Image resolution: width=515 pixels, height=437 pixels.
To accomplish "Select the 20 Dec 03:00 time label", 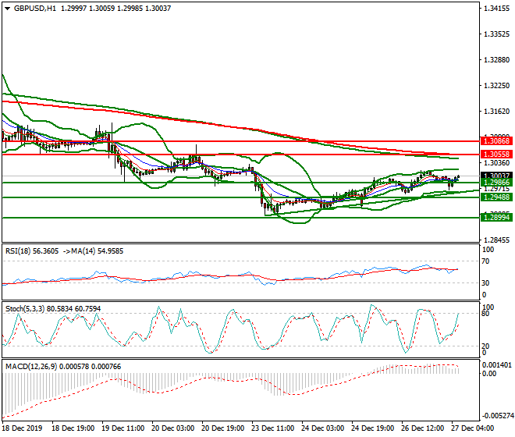I will pos(172,428).
